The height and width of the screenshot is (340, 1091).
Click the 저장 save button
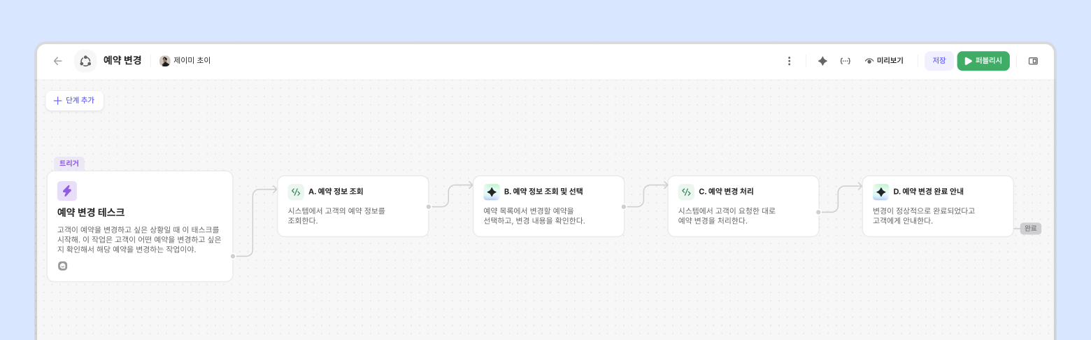(x=939, y=61)
